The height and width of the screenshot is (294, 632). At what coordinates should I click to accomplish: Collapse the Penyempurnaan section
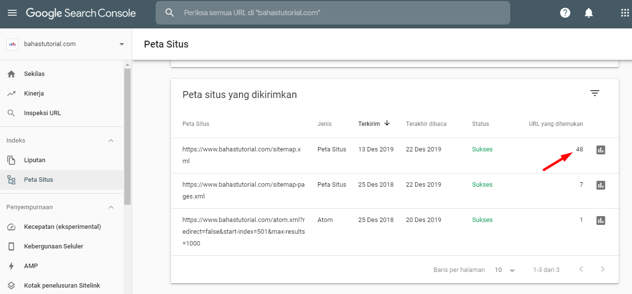pos(111,207)
